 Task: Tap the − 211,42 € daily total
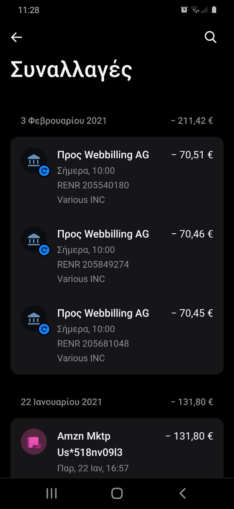click(192, 121)
